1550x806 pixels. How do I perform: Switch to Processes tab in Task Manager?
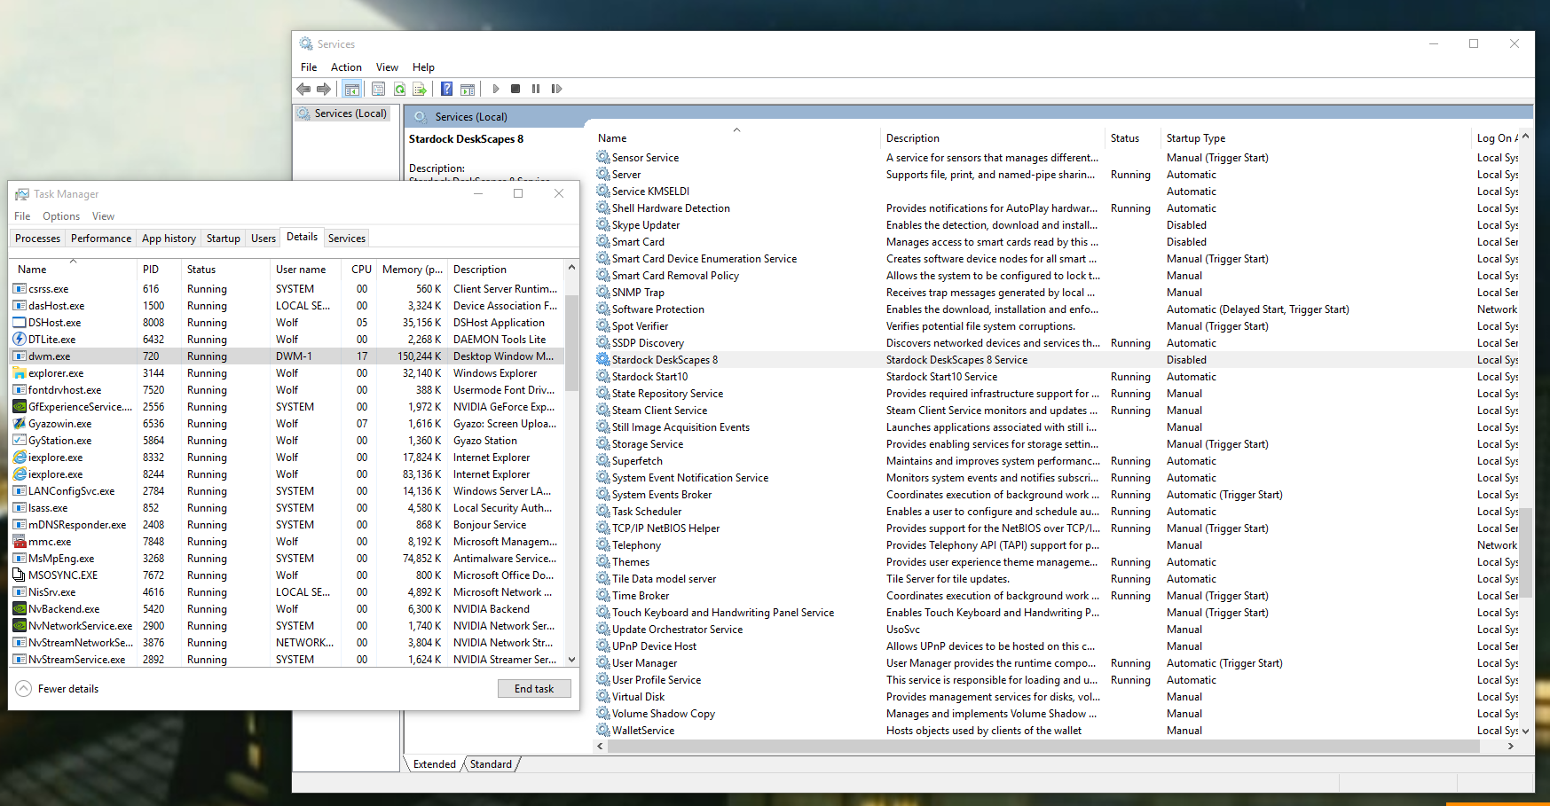pyautogui.click(x=38, y=239)
